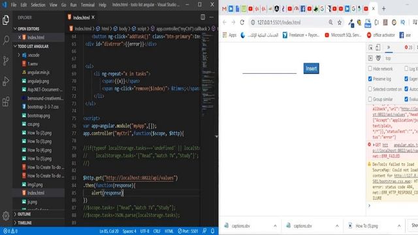Open Run and Debug view in activity bar
The image size is (418, 235).
click(x=6, y=81)
